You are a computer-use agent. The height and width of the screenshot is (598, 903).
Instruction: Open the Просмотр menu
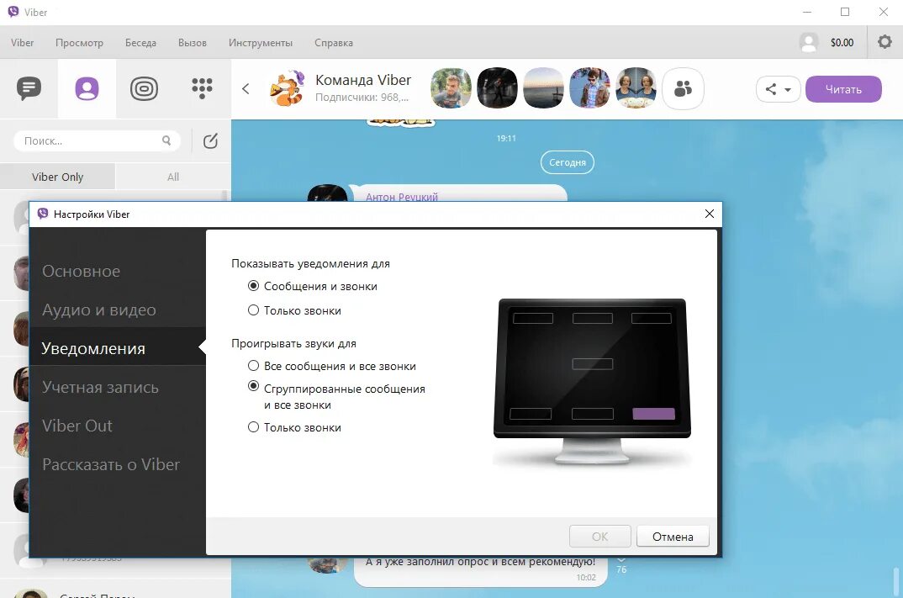tap(79, 43)
